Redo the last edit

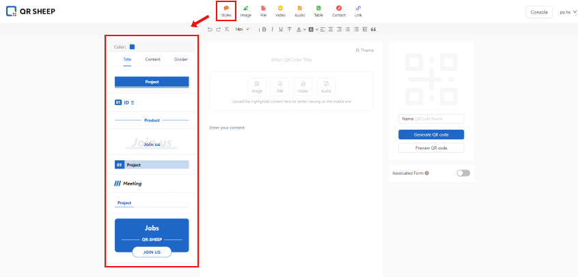click(x=218, y=29)
